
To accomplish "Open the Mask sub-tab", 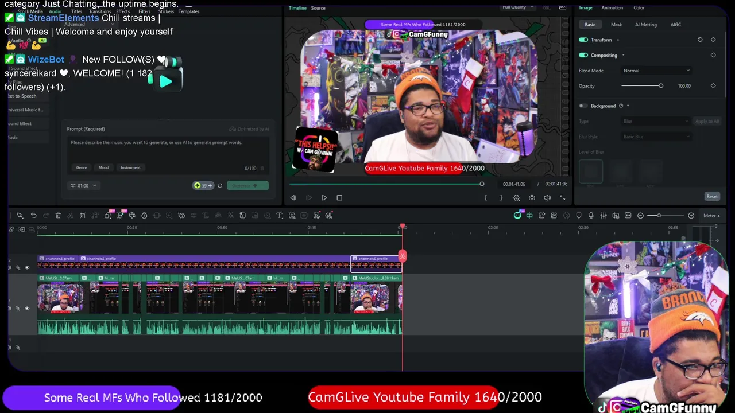I will (x=616, y=25).
